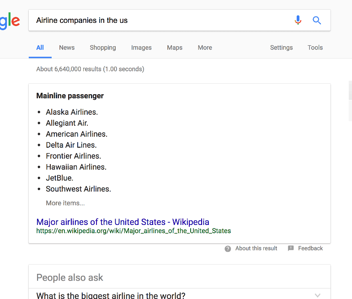This screenshot has height=299, width=352.
Task: Open the More search categories menu
Action: [205, 48]
